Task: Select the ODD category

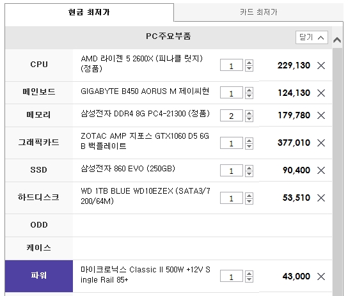Action: click(x=39, y=225)
